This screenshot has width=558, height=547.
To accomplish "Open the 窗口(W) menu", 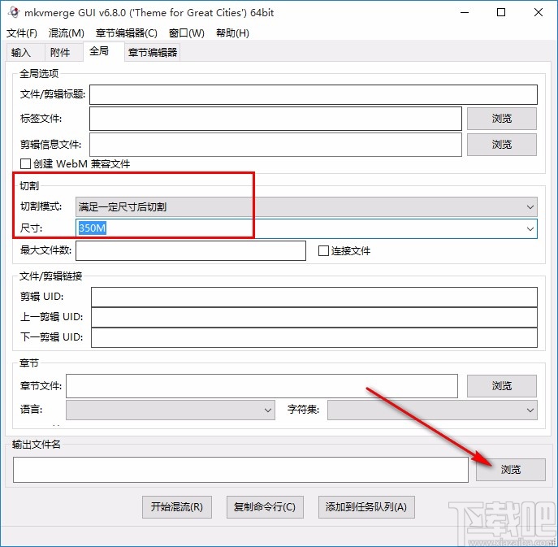I will click(x=187, y=33).
